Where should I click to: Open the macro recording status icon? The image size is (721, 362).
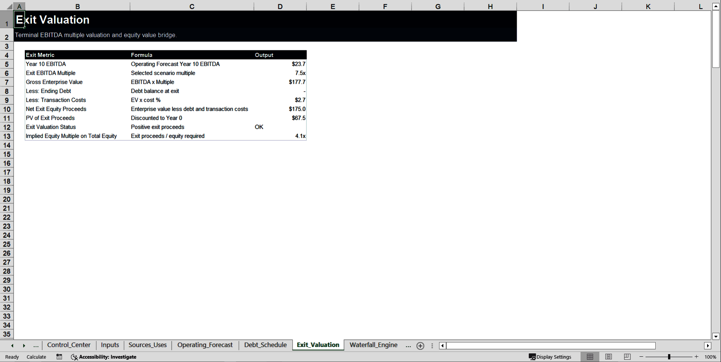(x=59, y=357)
